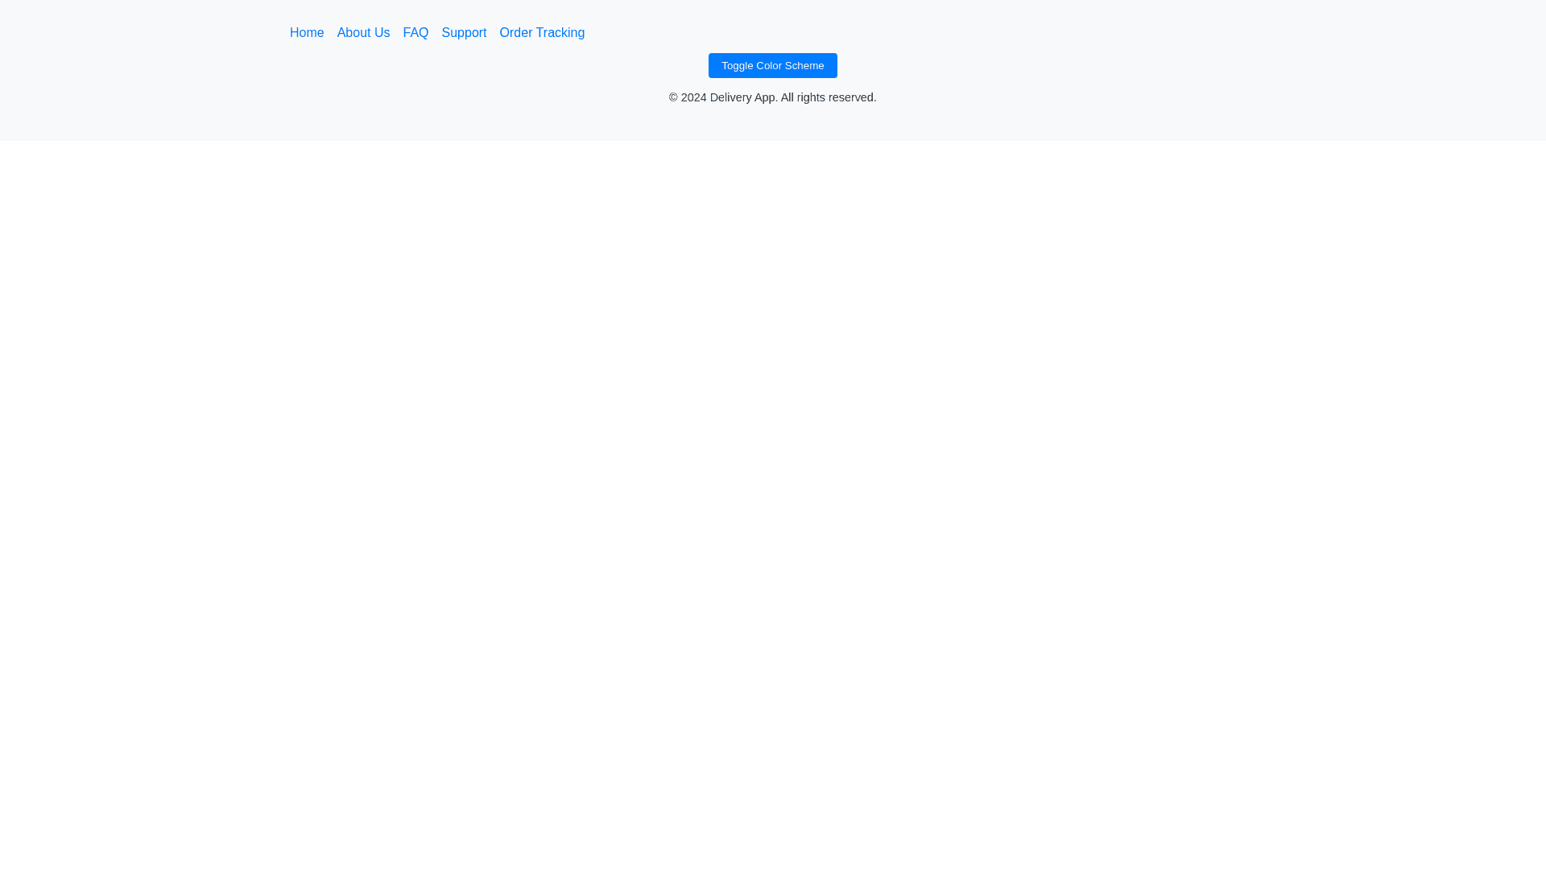1546x869 pixels.
Task: Click the link between FAQ and Order Tracking
Action: click(464, 33)
